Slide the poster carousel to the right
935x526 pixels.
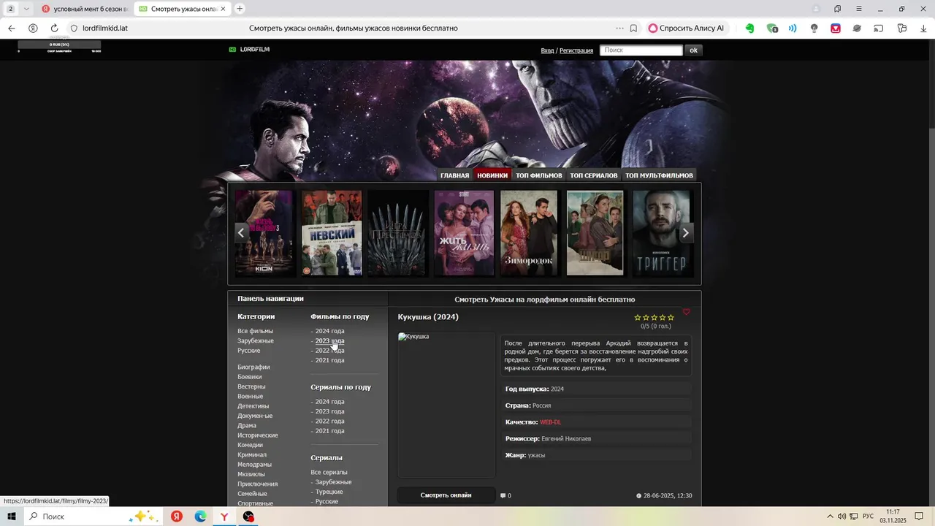pos(685,233)
